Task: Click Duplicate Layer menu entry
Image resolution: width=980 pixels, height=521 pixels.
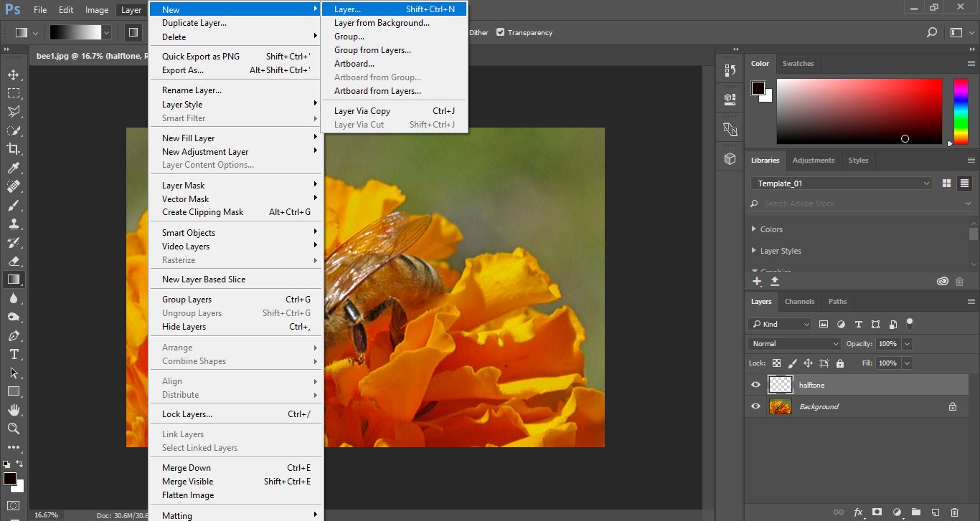Action: click(235, 23)
